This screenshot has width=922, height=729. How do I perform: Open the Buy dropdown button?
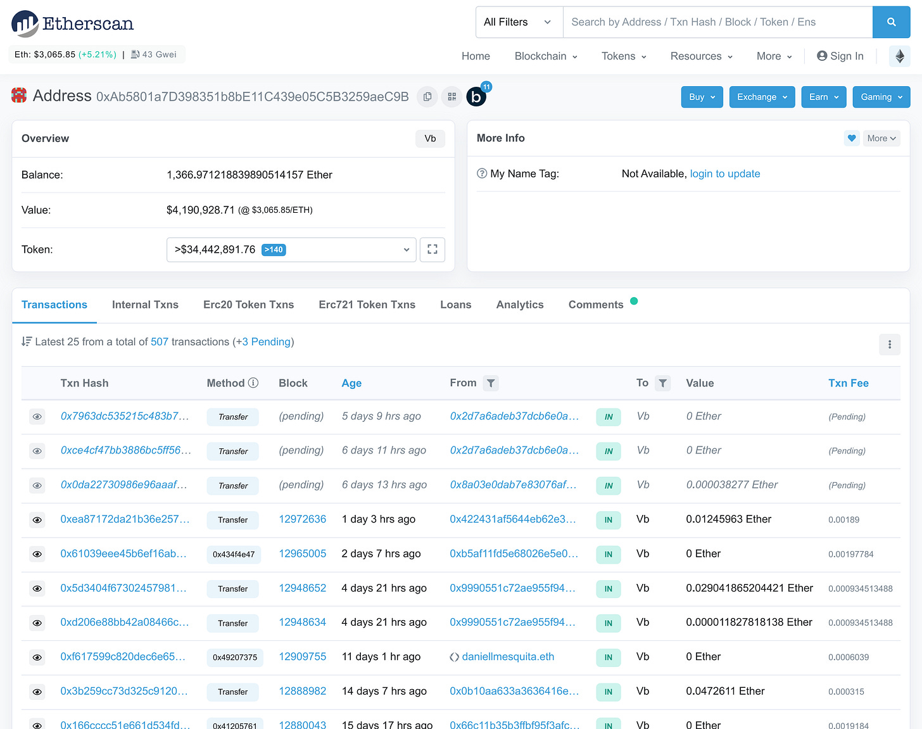point(702,97)
